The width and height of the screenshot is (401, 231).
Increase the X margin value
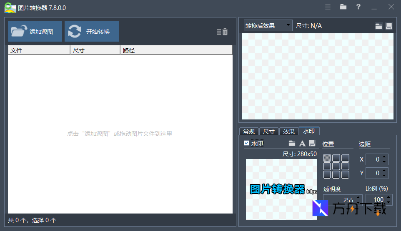tap(384, 157)
